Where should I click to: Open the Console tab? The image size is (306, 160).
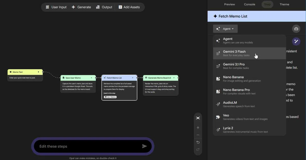coord(249,4)
